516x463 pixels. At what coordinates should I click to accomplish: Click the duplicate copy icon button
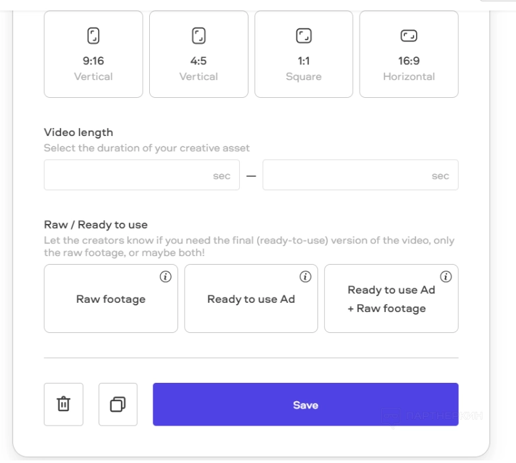click(x=118, y=405)
